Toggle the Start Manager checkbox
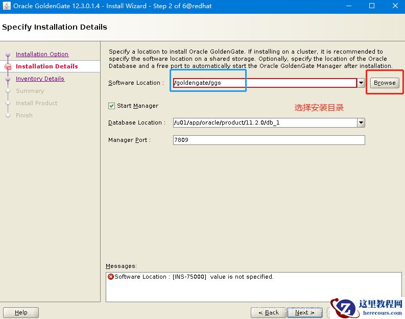The width and height of the screenshot is (405, 319). coord(111,106)
